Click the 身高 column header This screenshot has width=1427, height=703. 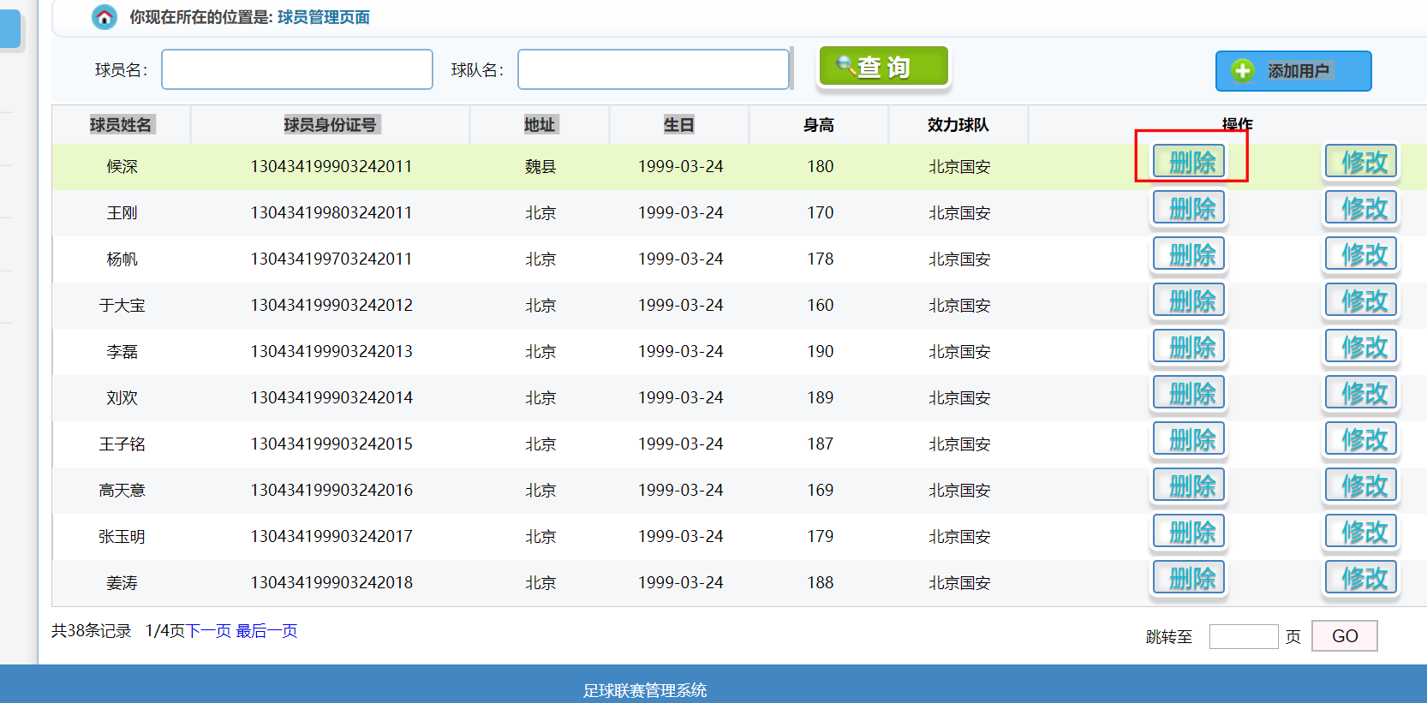(x=819, y=125)
